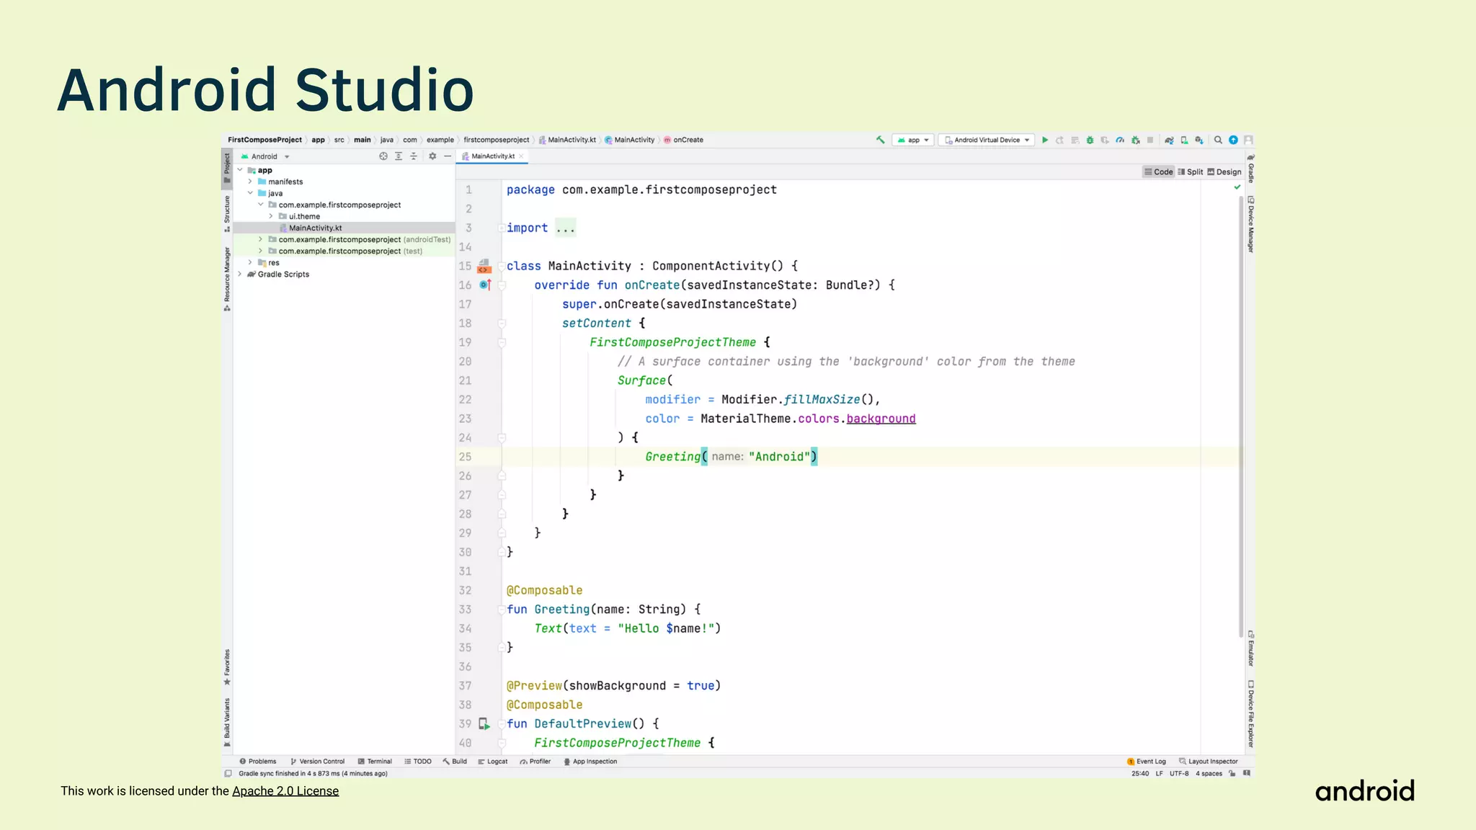Click the green Run app button
Viewport: 1476px width, 830px height.
pos(1045,140)
